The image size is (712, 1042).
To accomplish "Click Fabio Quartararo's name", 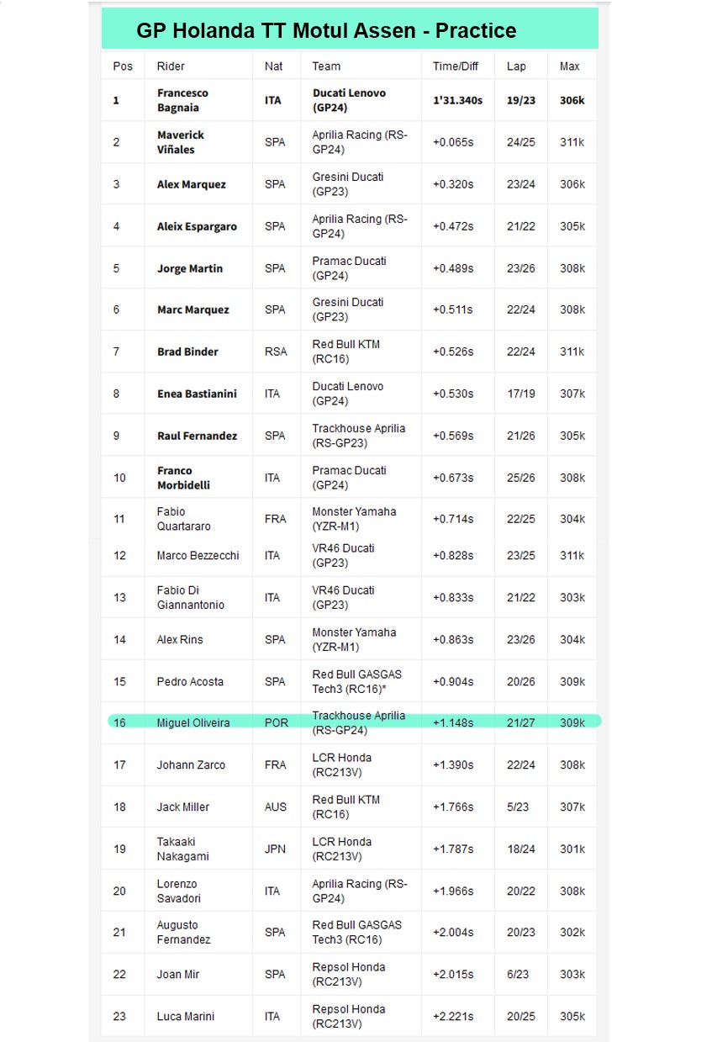I will [x=183, y=519].
